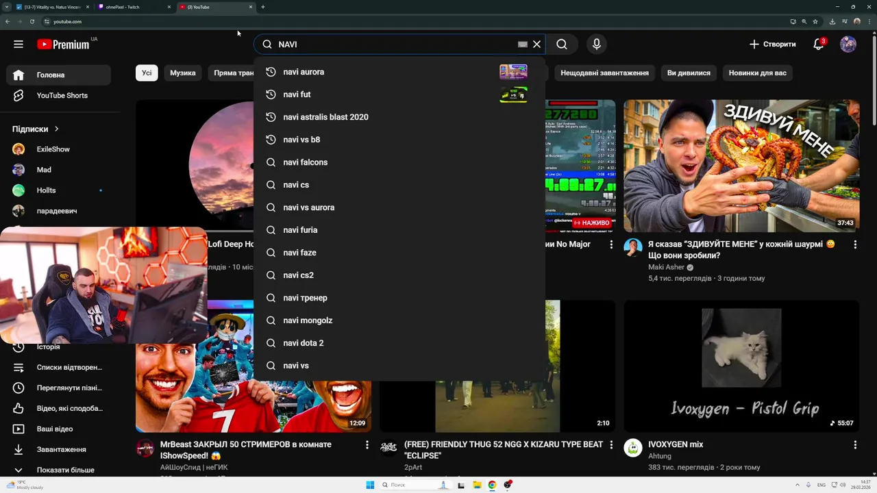This screenshot has width=877, height=493.
Task: Open the 2pArt channel avatar
Action: [389, 448]
